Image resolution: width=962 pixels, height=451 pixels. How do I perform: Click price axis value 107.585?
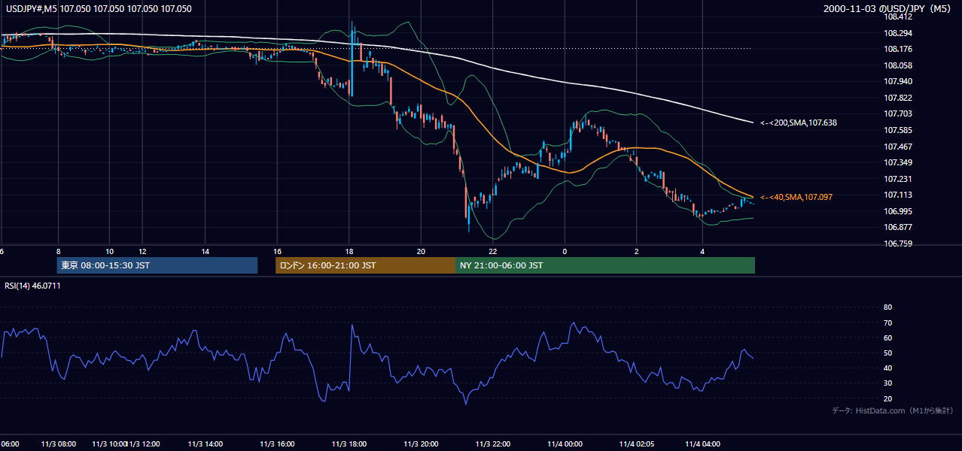pyautogui.click(x=898, y=130)
